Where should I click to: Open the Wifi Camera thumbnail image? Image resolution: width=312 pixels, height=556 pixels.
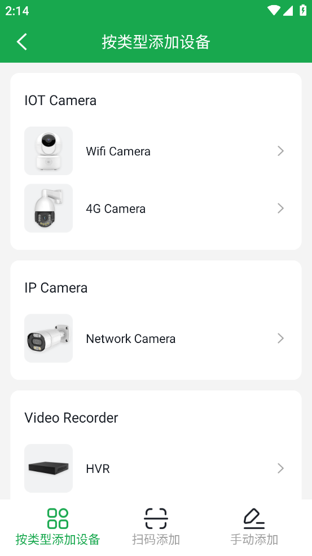pos(49,151)
